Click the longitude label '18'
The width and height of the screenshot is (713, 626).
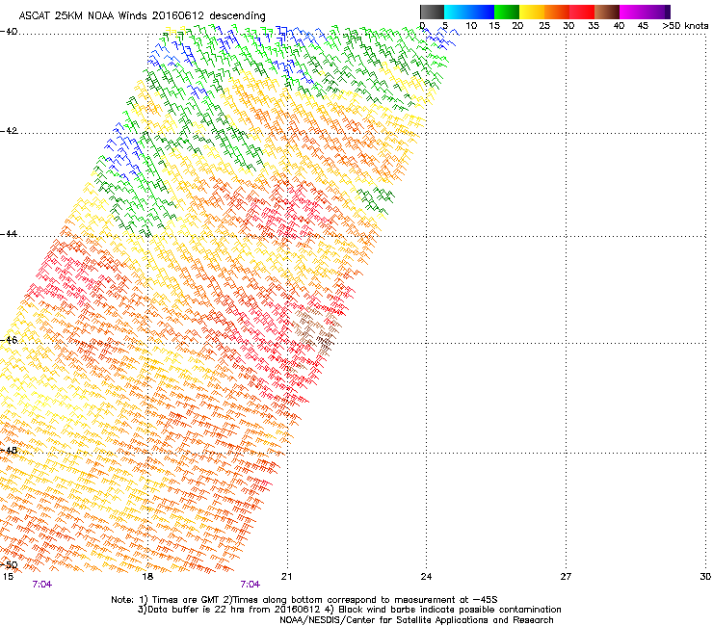147,577
